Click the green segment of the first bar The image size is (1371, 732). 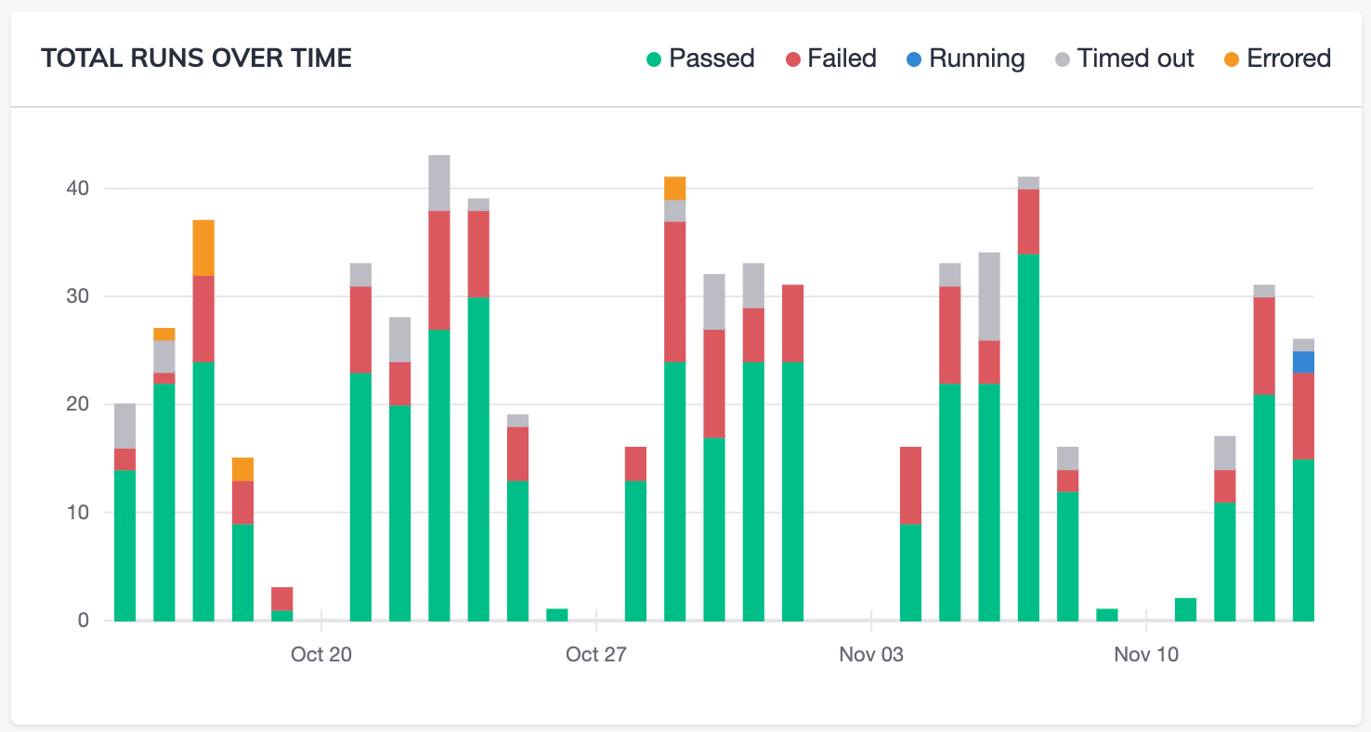coord(124,545)
